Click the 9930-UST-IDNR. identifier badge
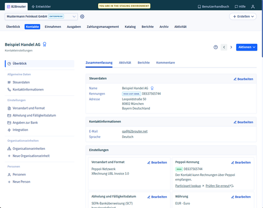This screenshot has width=263, height=208. point(131,94)
